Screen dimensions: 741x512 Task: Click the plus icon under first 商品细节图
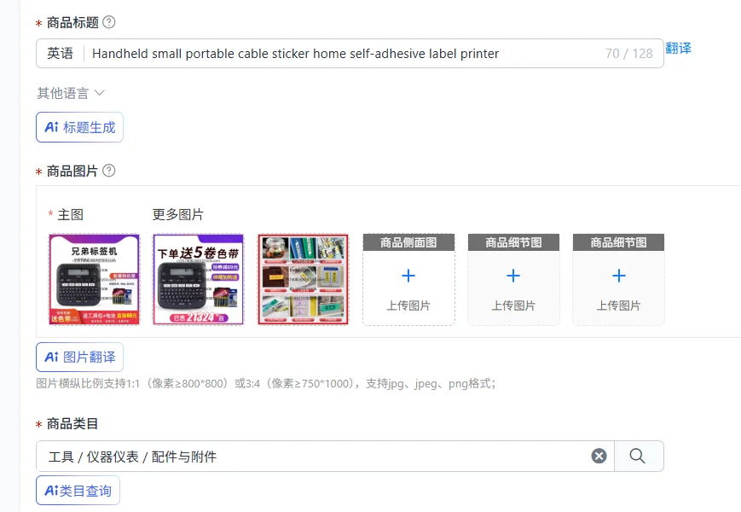pyautogui.click(x=513, y=276)
